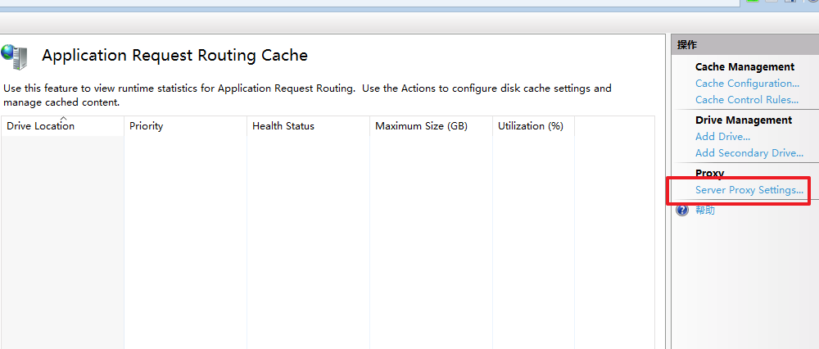Select the Add Drive action
Screen dimensions: 819x349
(722, 137)
